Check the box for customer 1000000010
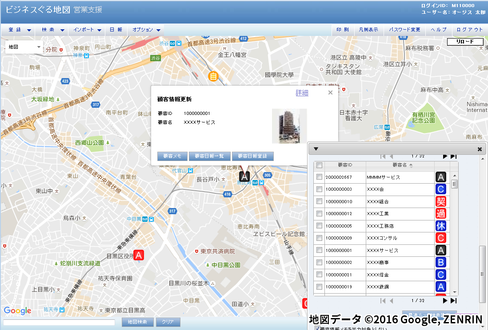488x330 pixels. tap(319, 201)
